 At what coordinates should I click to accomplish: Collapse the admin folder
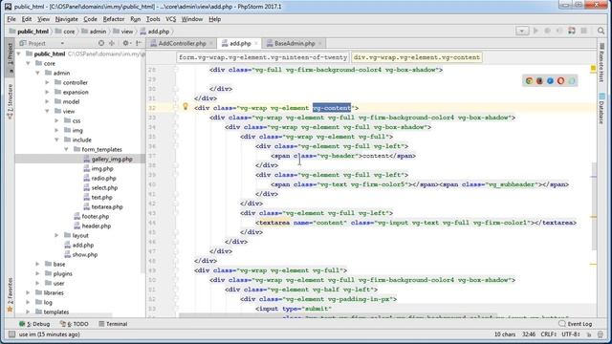coord(38,73)
